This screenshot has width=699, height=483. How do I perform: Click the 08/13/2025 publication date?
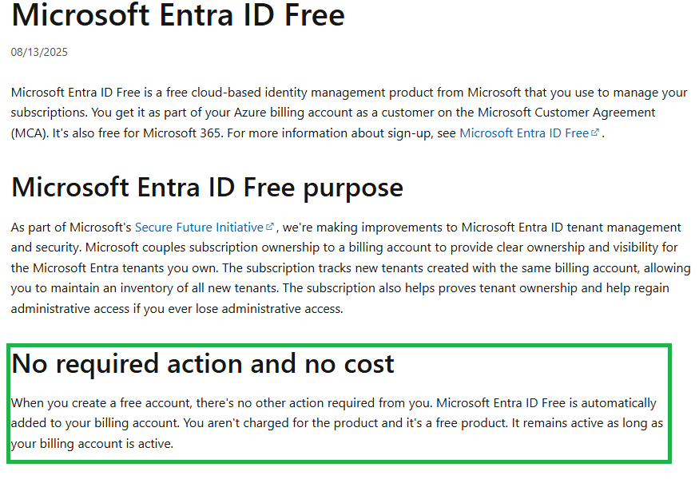[39, 52]
